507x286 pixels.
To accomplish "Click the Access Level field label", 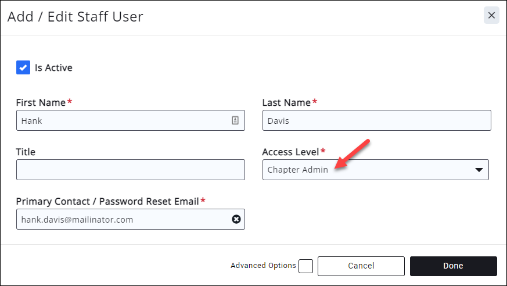I will coord(290,152).
